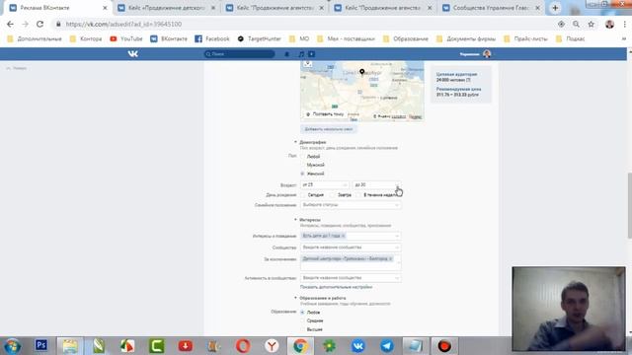Open VK notifications bell icon
632x355 pixels.
[287, 54]
